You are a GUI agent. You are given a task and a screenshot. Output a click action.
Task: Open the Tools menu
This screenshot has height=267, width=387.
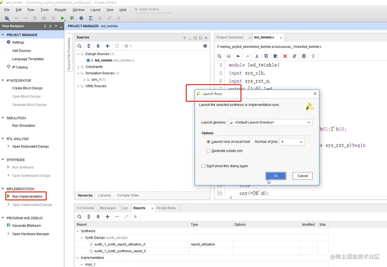point(45,10)
